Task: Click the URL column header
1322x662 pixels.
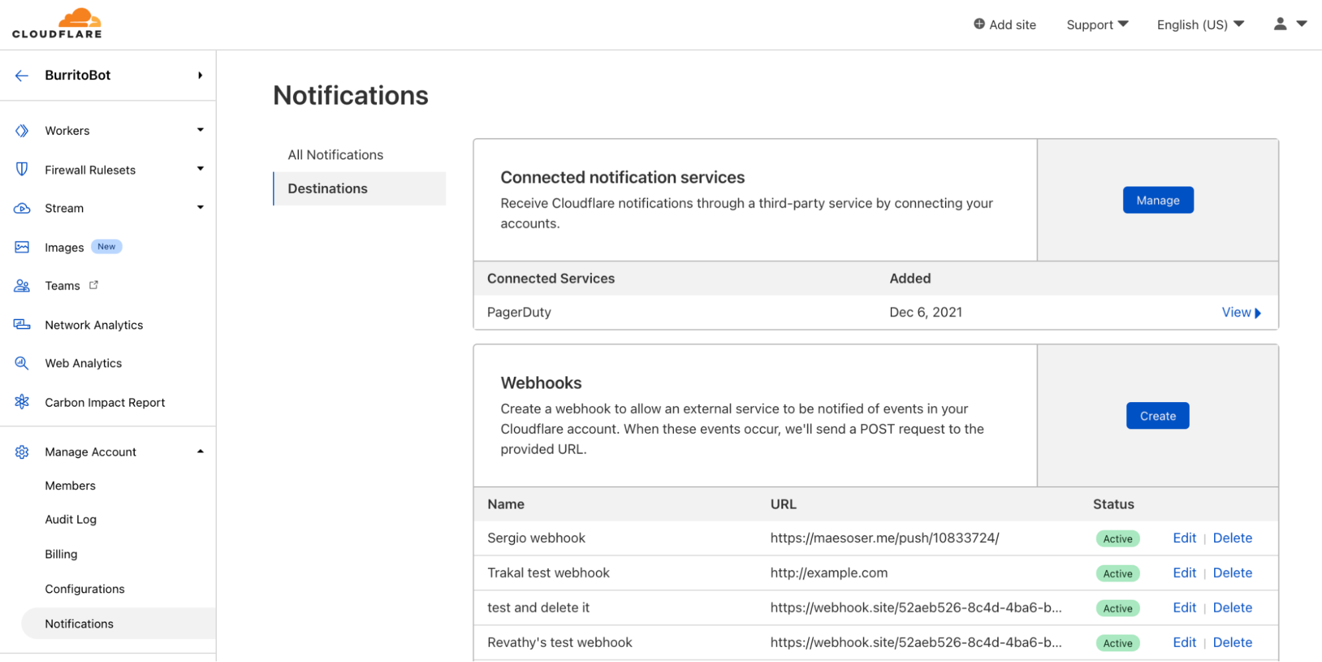Action: tap(783, 504)
